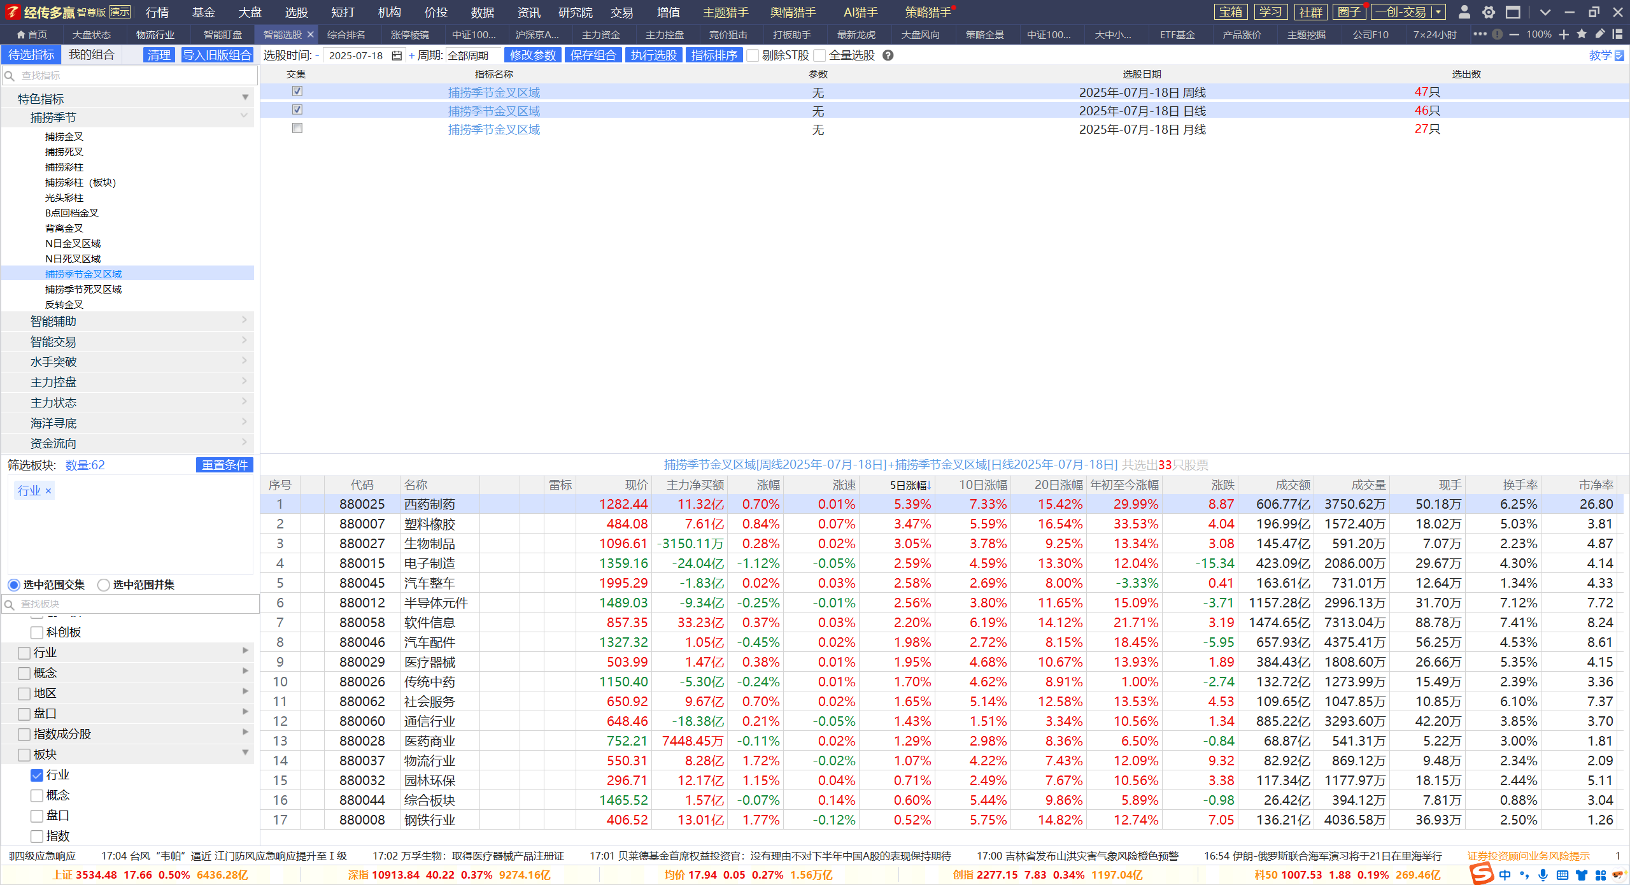Open the 选股 menu
This screenshot has height=885, width=1630.
(296, 12)
